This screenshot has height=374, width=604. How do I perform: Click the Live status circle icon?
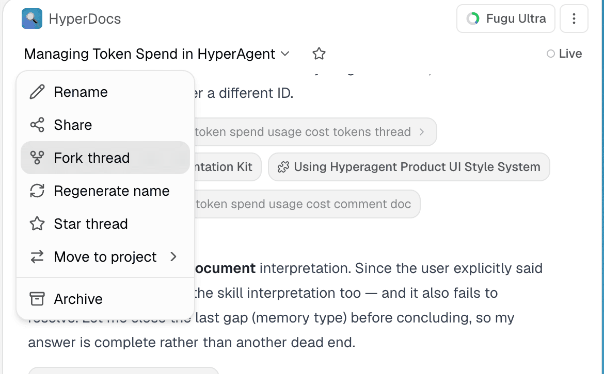551,54
